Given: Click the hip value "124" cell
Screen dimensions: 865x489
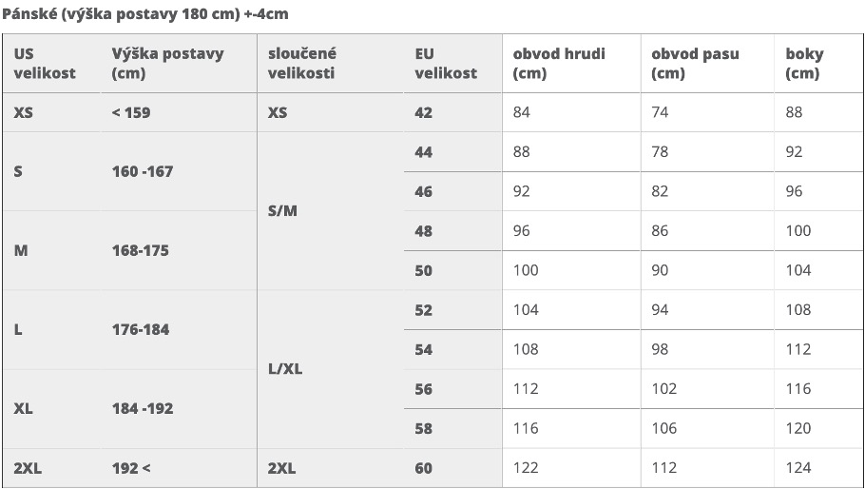Looking at the screenshot, I should pos(798,467).
